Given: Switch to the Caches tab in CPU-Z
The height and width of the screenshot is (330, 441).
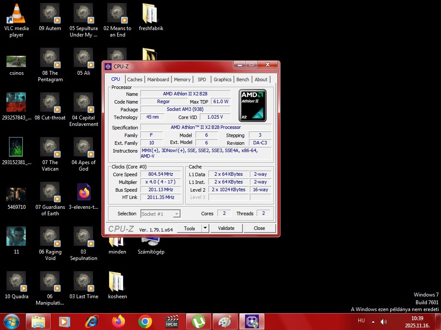Looking at the screenshot, I should click(135, 79).
